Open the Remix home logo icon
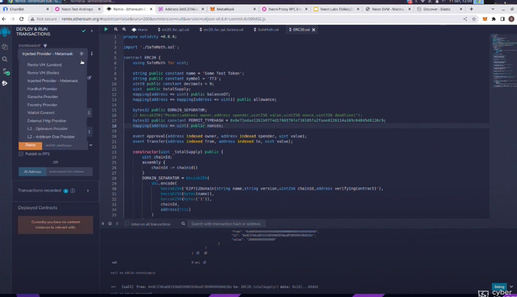517x297 pixels. pos(5,32)
